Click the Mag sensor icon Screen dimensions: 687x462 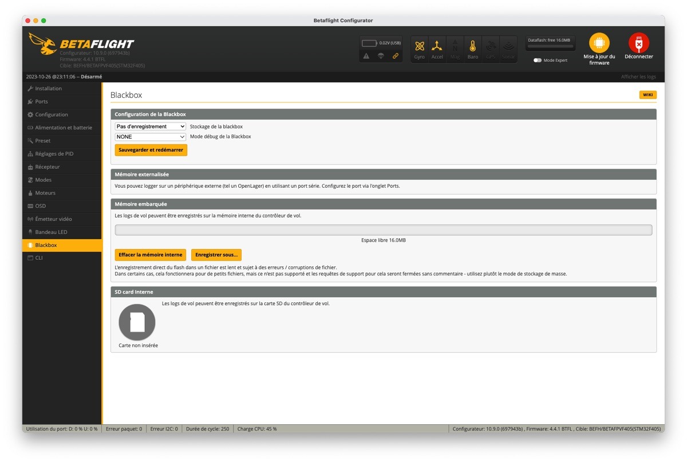[x=455, y=49]
